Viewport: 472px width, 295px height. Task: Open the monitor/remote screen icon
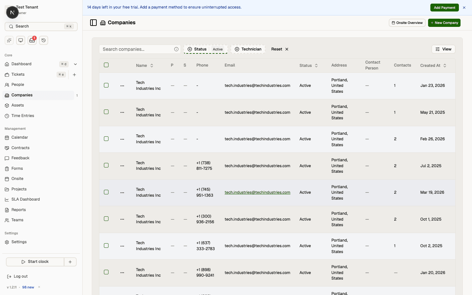[20, 40]
